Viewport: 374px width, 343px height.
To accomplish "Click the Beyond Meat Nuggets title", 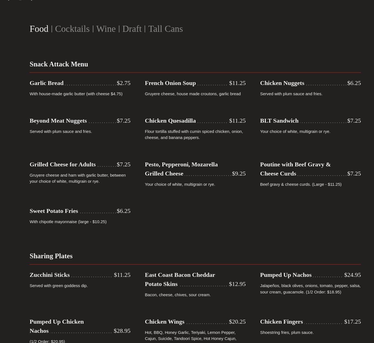I will [58, 121].
